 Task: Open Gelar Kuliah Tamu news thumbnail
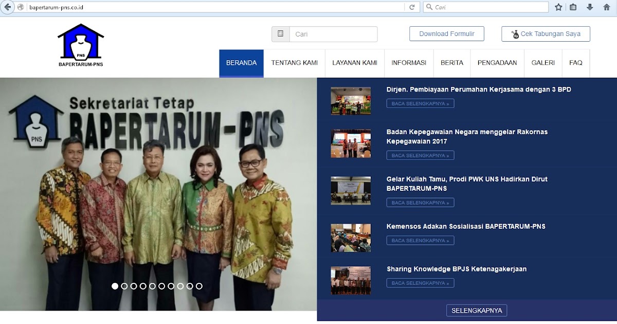pyautogui.click(x=351, y=191)
